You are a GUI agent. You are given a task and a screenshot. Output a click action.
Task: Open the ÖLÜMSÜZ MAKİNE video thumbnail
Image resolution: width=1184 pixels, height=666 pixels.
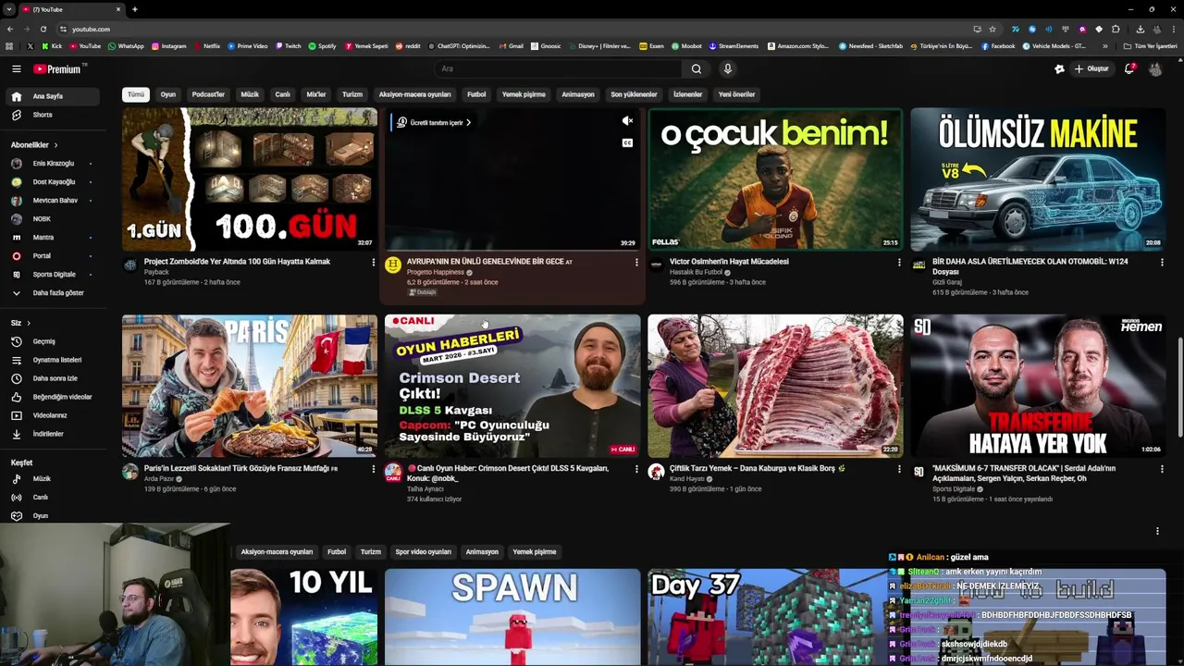point(1038,179)
